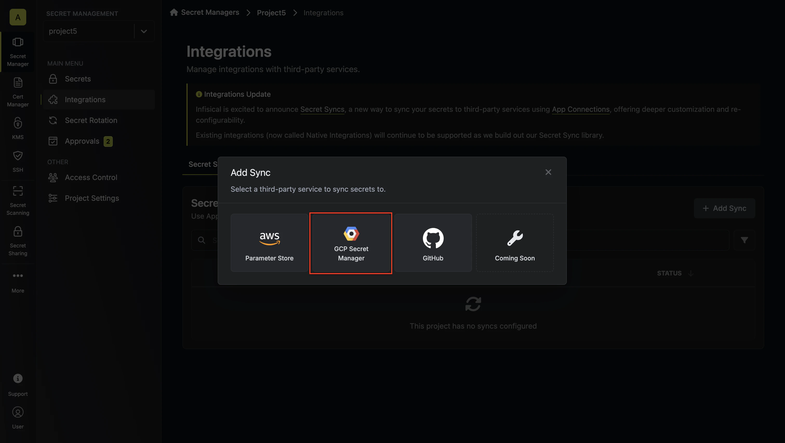Open Secret Sharing in the left rail
Screen dimensions: 785x443
click(x=18, y=241)
